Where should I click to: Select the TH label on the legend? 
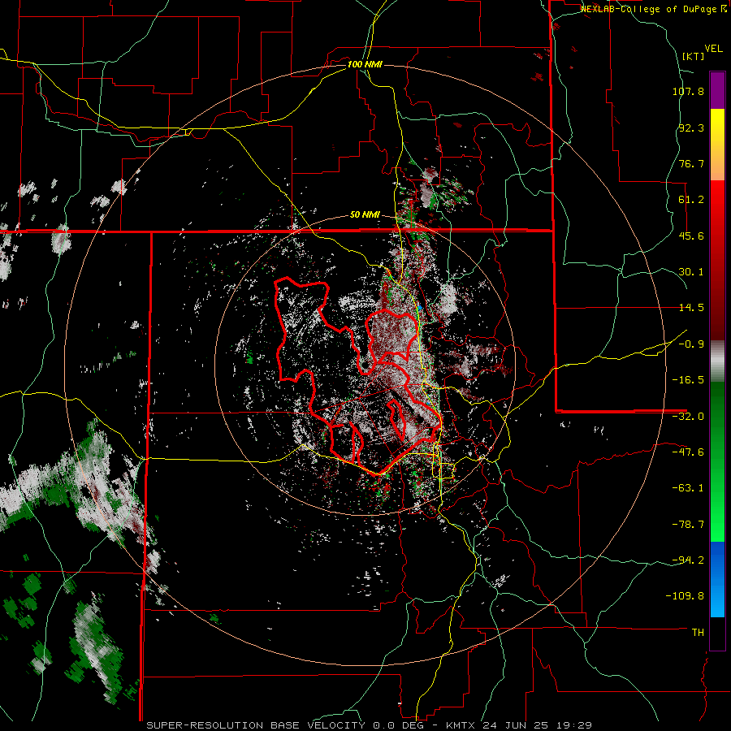pyautogui.click(x=698, y=633)
